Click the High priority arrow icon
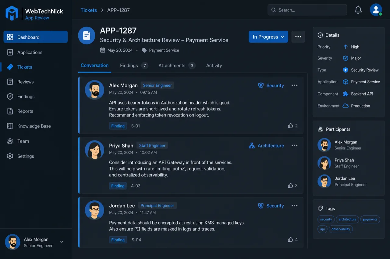The image size is (390, 259). [346, 47]
